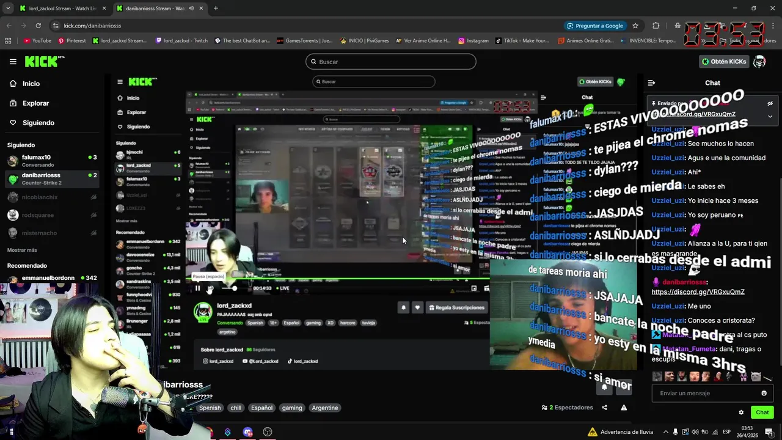Select the gaming tag

(x=292, y=408)
